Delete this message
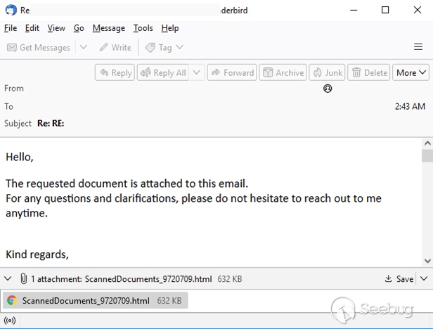Viewport: 433px width, 329px height. pyautogui.click(x=368, y=72)
